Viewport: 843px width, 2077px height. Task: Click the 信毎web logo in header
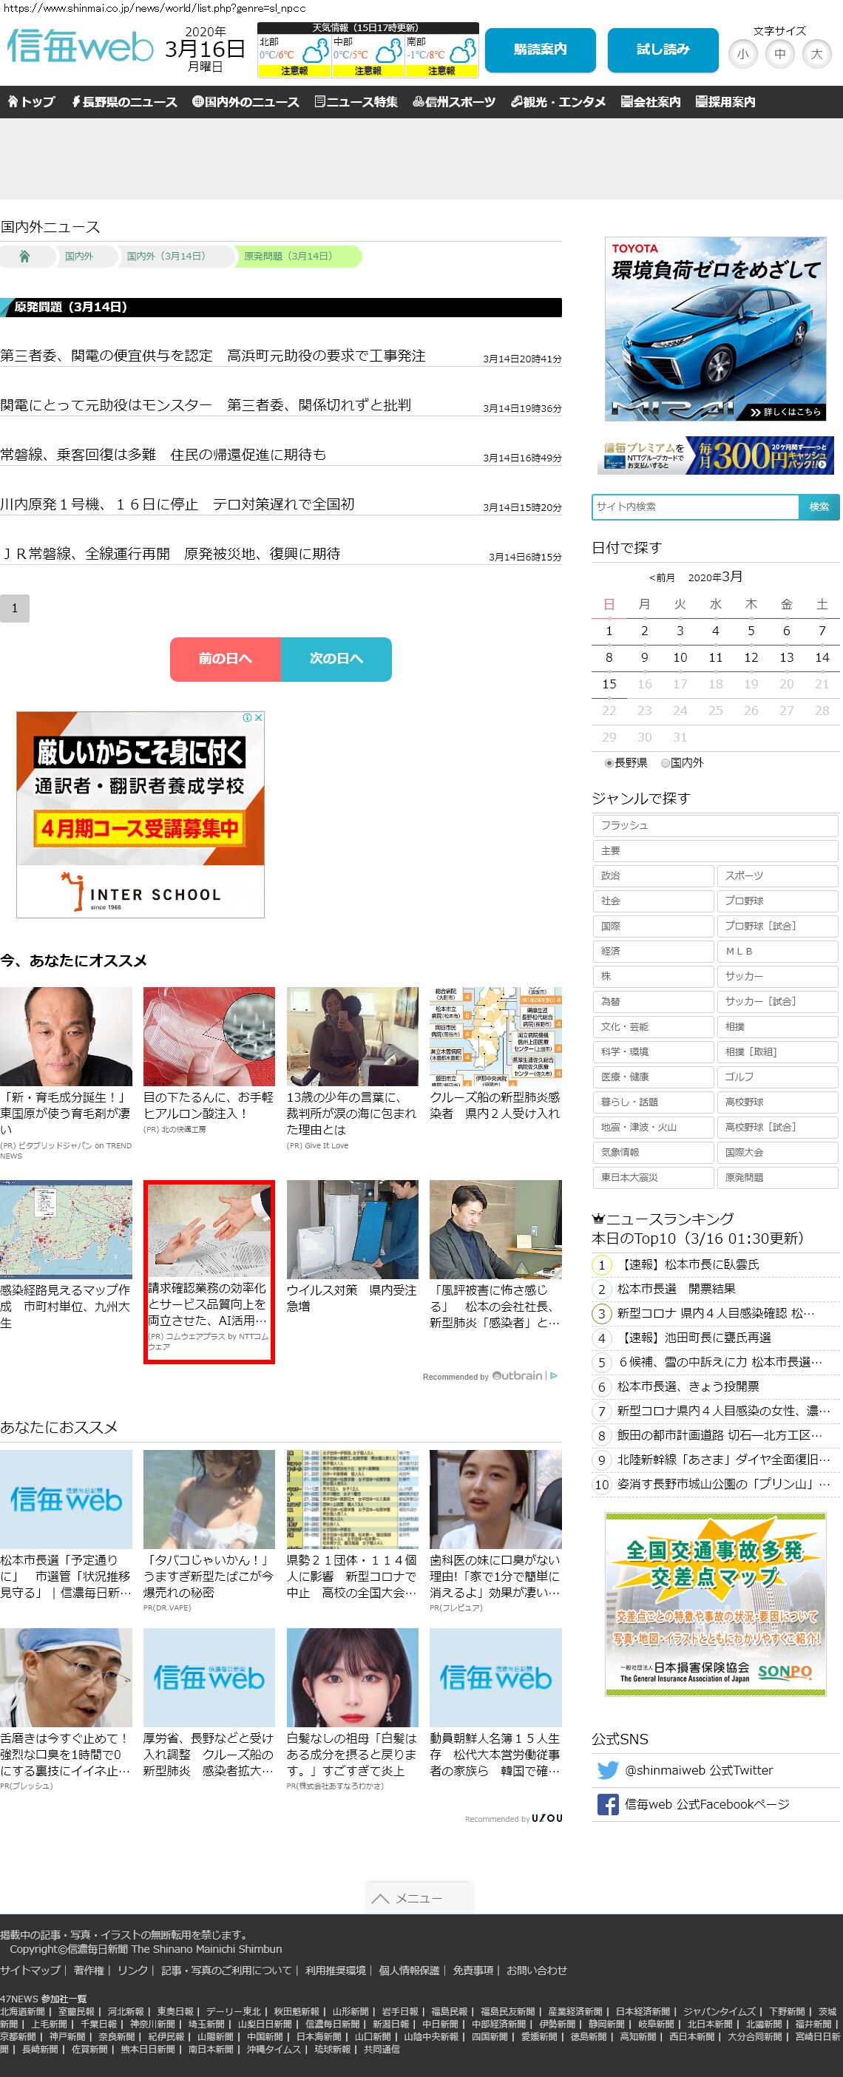80,47
